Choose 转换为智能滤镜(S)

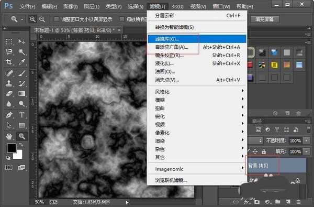[197, 27]
